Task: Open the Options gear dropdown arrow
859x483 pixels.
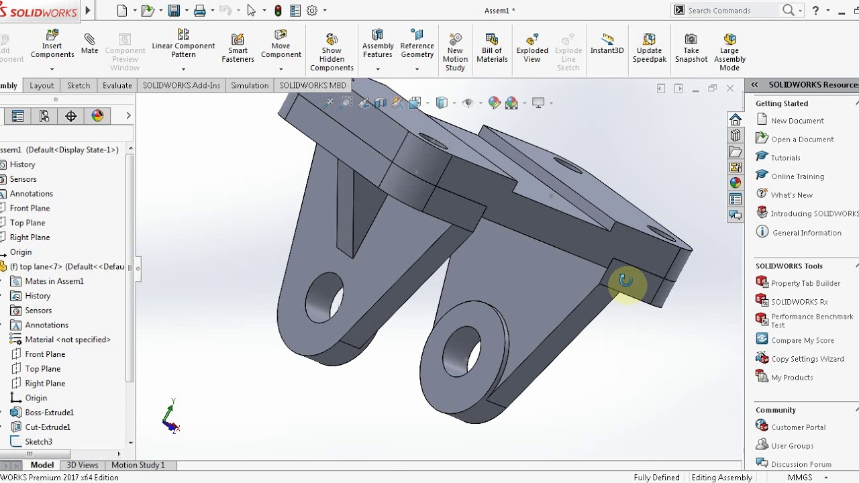Action: click(x=325, y=11)
